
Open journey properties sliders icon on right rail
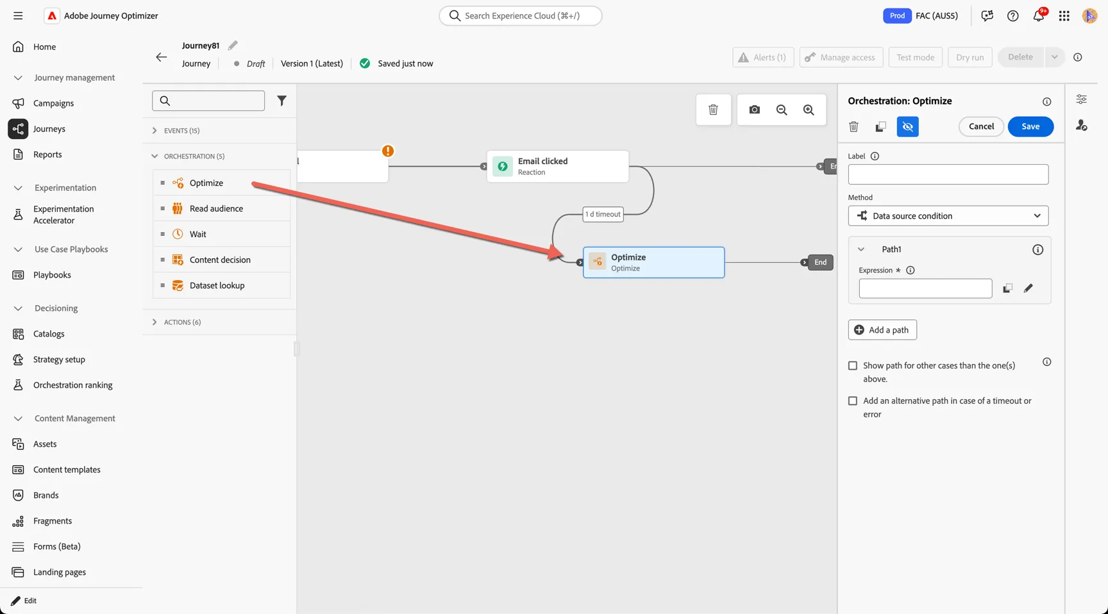pos(1081,99)
